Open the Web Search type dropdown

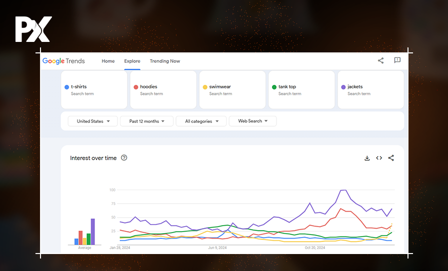coord(252,121)
